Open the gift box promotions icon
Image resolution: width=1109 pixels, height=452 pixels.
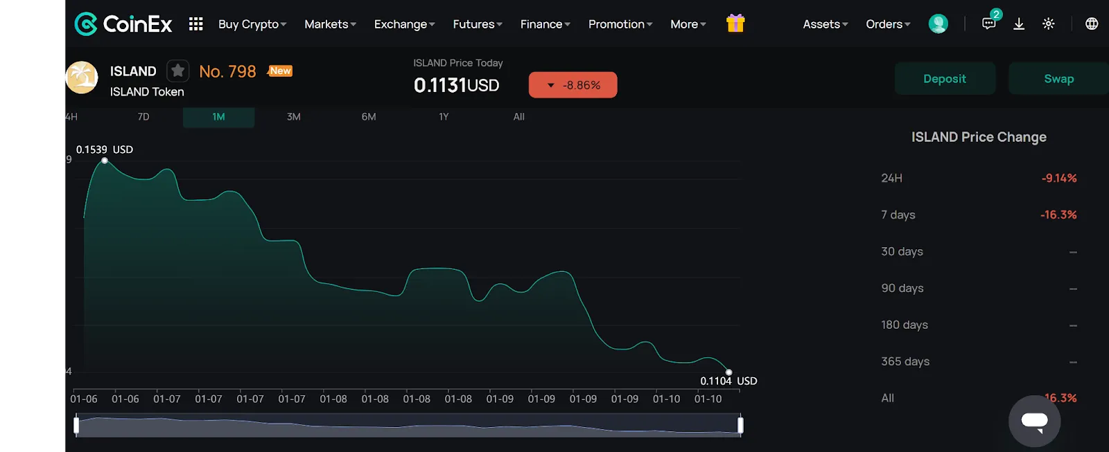pos(735,24)
